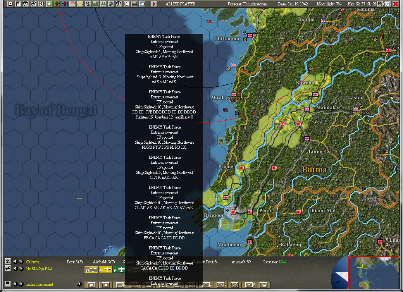This screenshot has height=292, width=403.
Task: Open the green industry chart icon
Action: (x=95, y=3)
